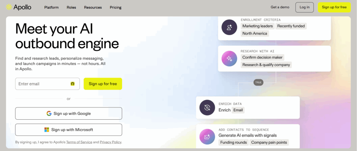Click the Marketing leaders tag

click(x=258, y=26)
